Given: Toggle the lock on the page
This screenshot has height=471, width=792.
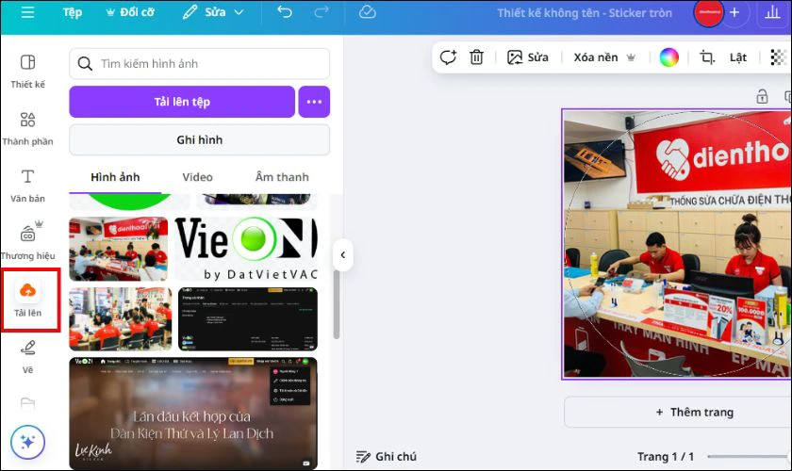Looking at the screenshot, I should (762, 96).
